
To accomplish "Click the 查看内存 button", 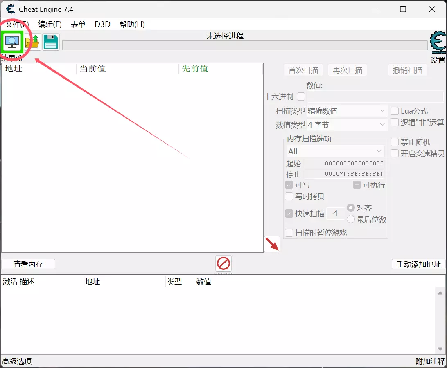I will pyautogui.click(x=28, y=264).
